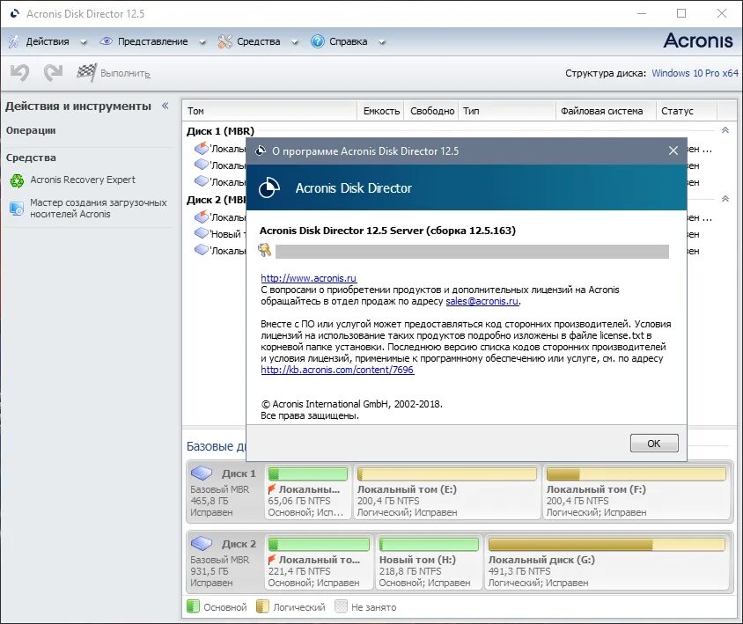This screenshot has height=624, width=743.
Task: Open the kb.acronis.com/content/7696 link
Action: [x=337, y=370]
